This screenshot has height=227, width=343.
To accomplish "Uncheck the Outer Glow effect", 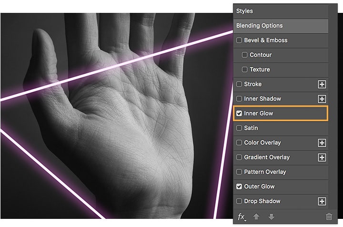I will [x=239, y=186].
